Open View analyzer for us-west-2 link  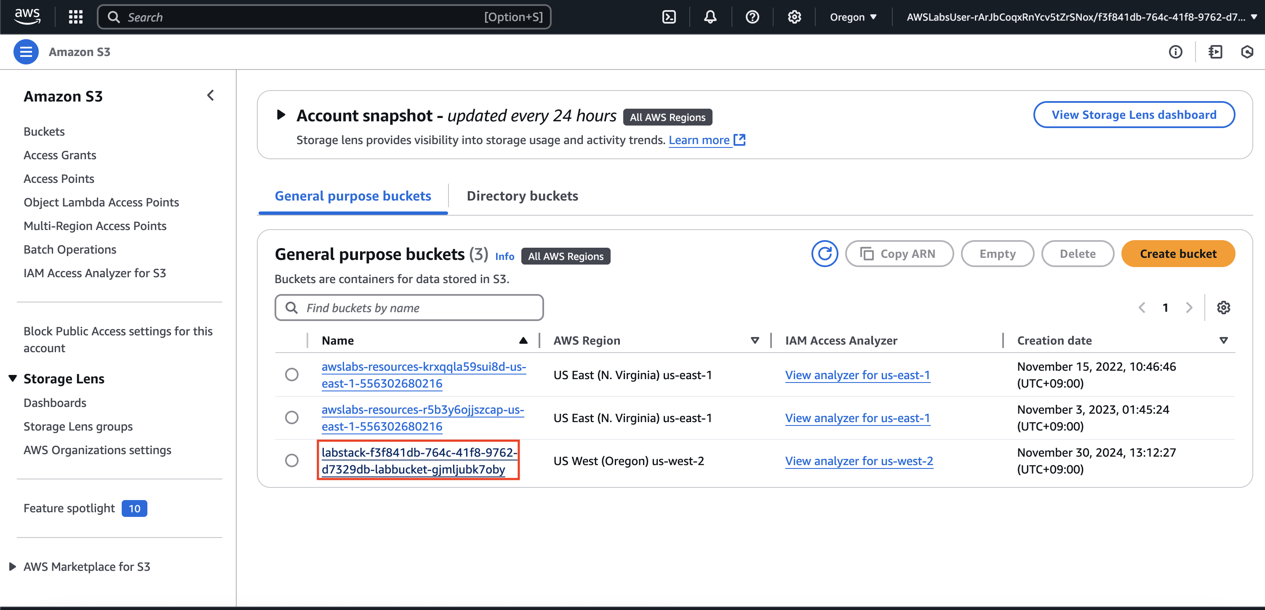pyautogui.click(x=859, y=461)
